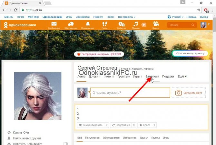This screenshot has width=216, height=145.
Task: Click the Поделиться button
Action: [123, 125]
